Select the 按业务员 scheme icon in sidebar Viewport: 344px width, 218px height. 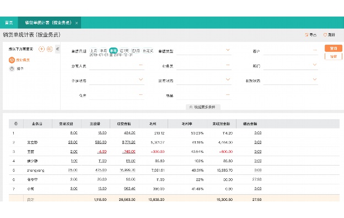12,60
